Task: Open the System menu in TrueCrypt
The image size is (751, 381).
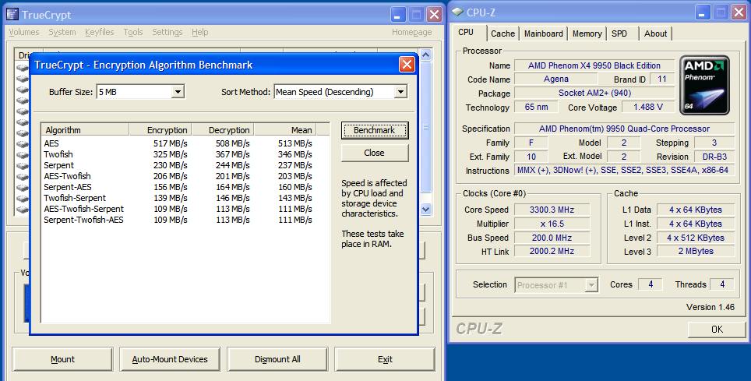Action: [x=62, y=32]
